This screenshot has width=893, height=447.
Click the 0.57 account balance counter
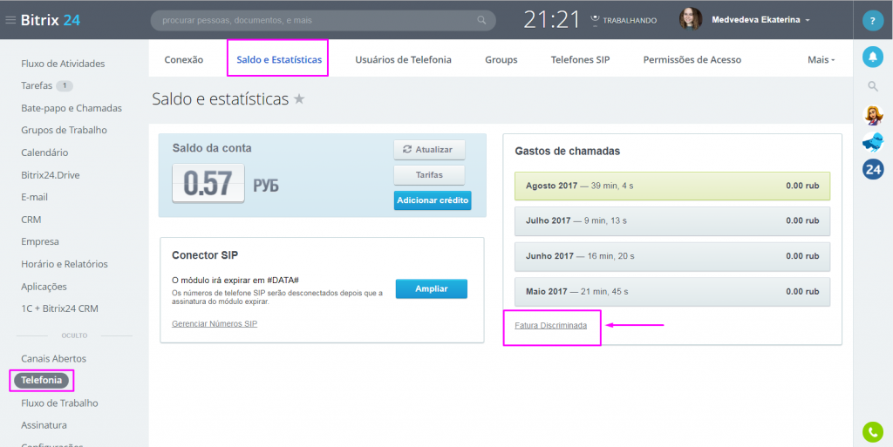click(208, 183)
